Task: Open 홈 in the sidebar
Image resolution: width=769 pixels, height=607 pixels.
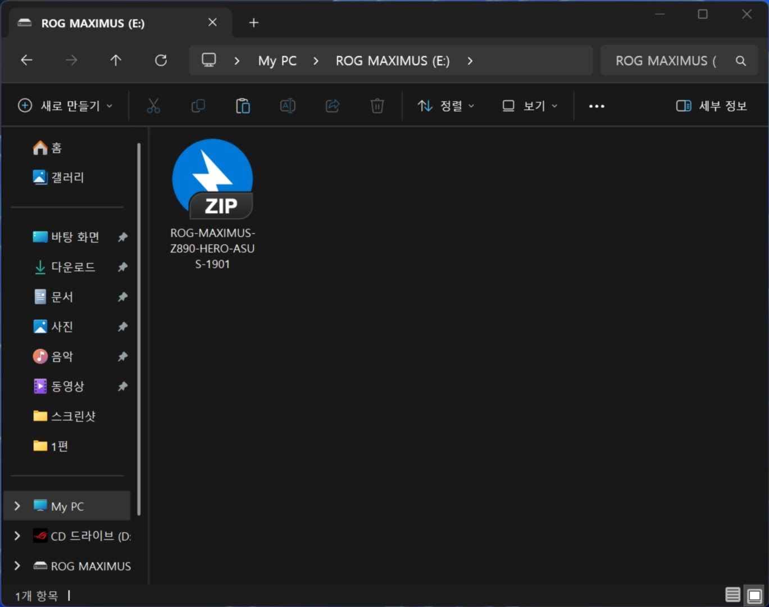Action: coord(47,148)
